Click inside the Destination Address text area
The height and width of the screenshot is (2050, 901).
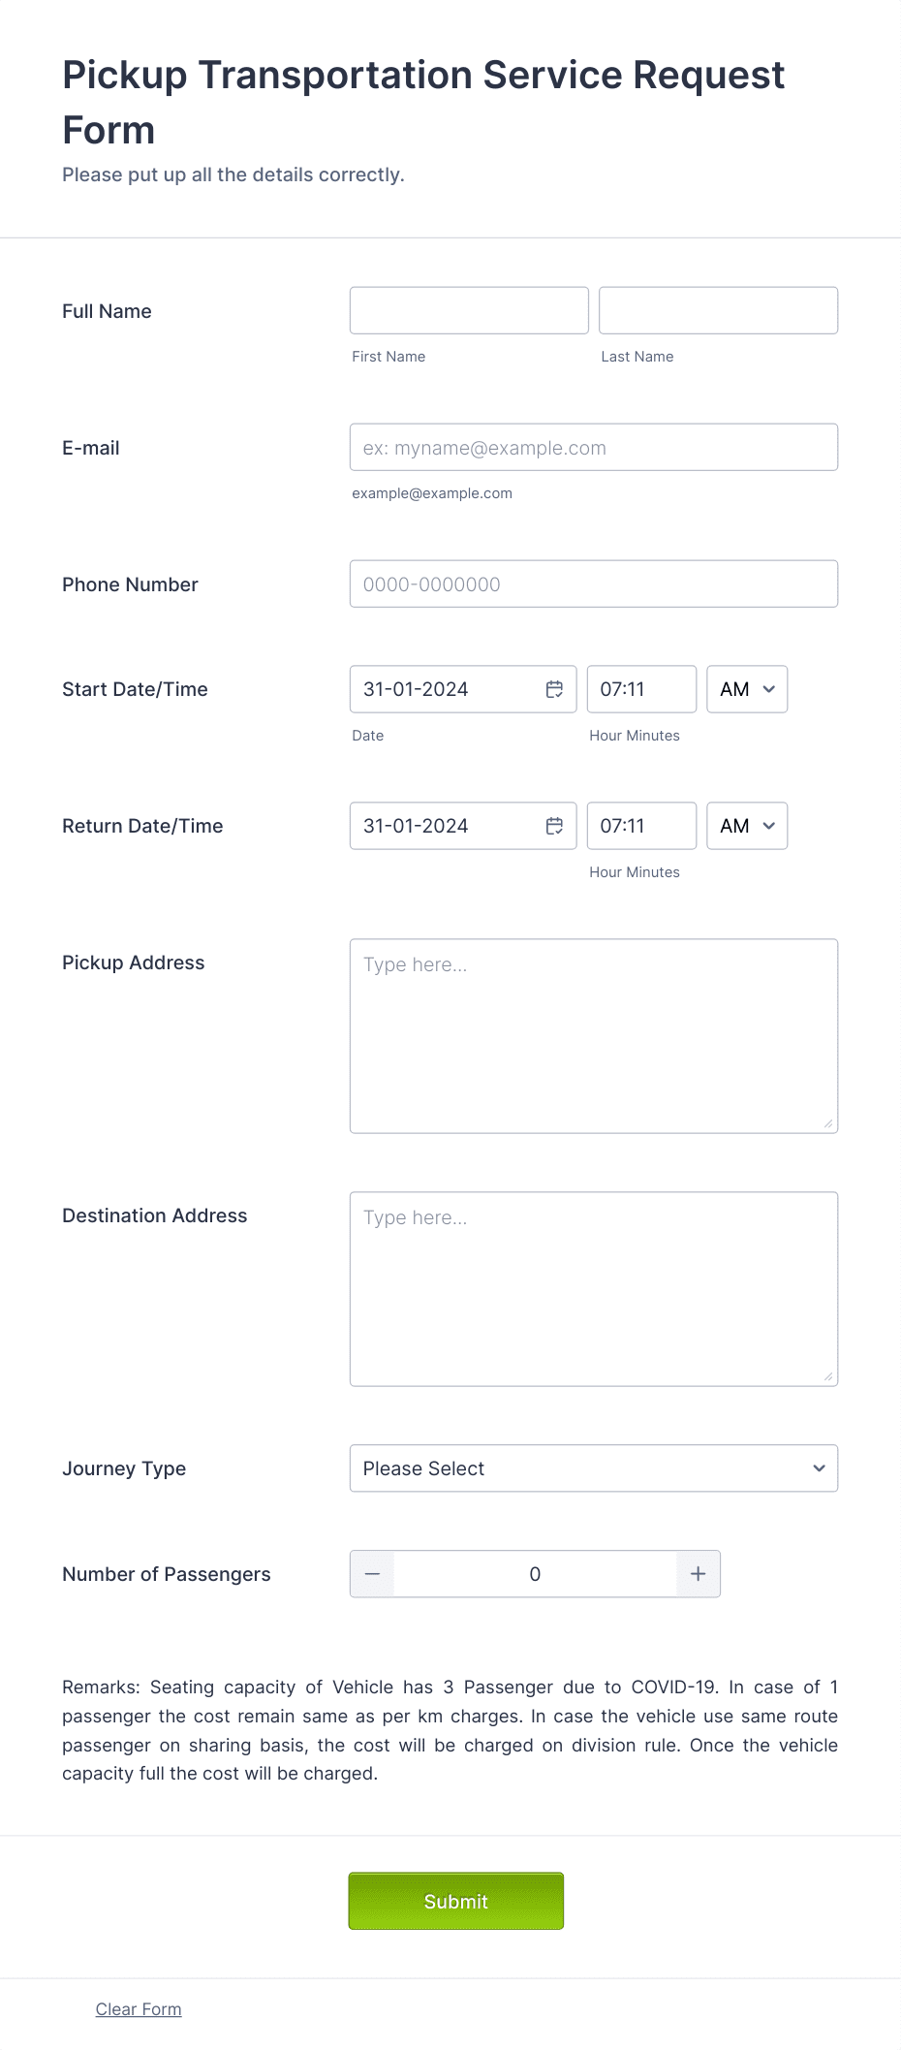[x=593, y=1284]
